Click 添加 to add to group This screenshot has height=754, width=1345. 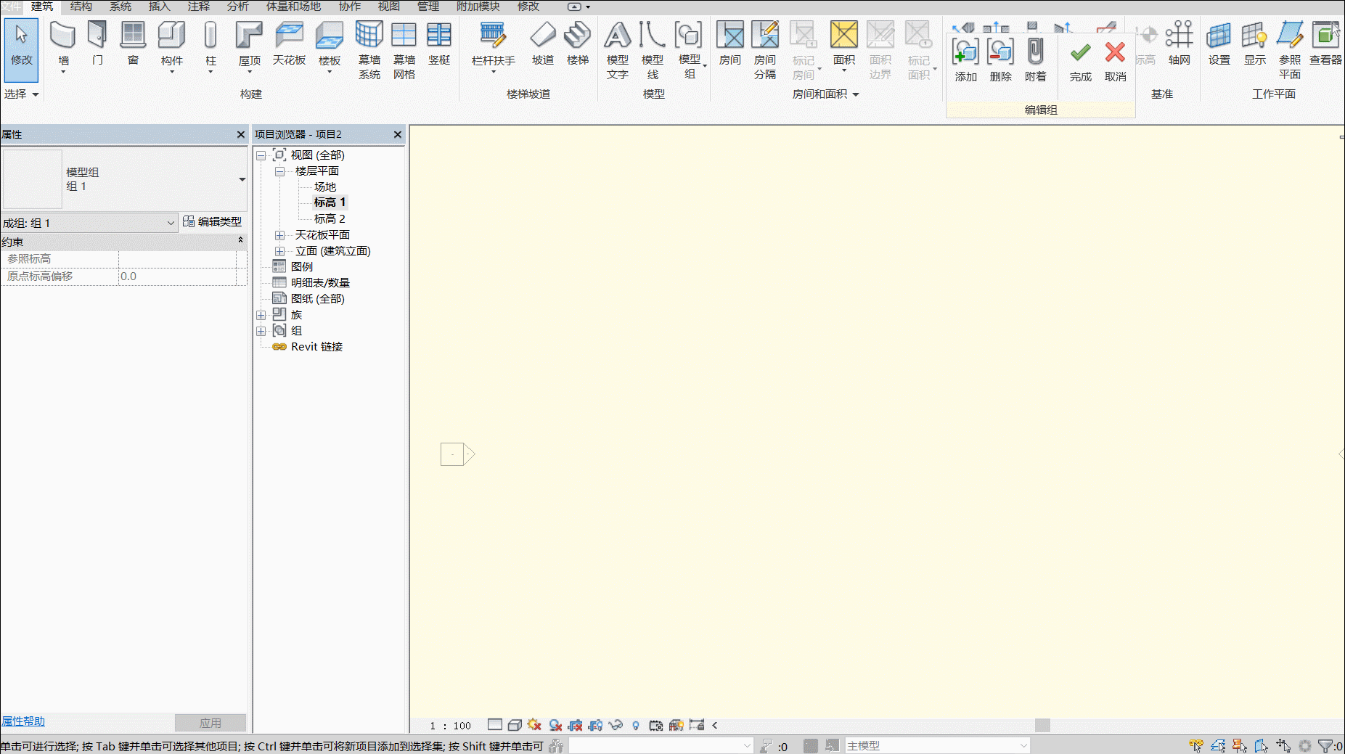pos(965,61)
